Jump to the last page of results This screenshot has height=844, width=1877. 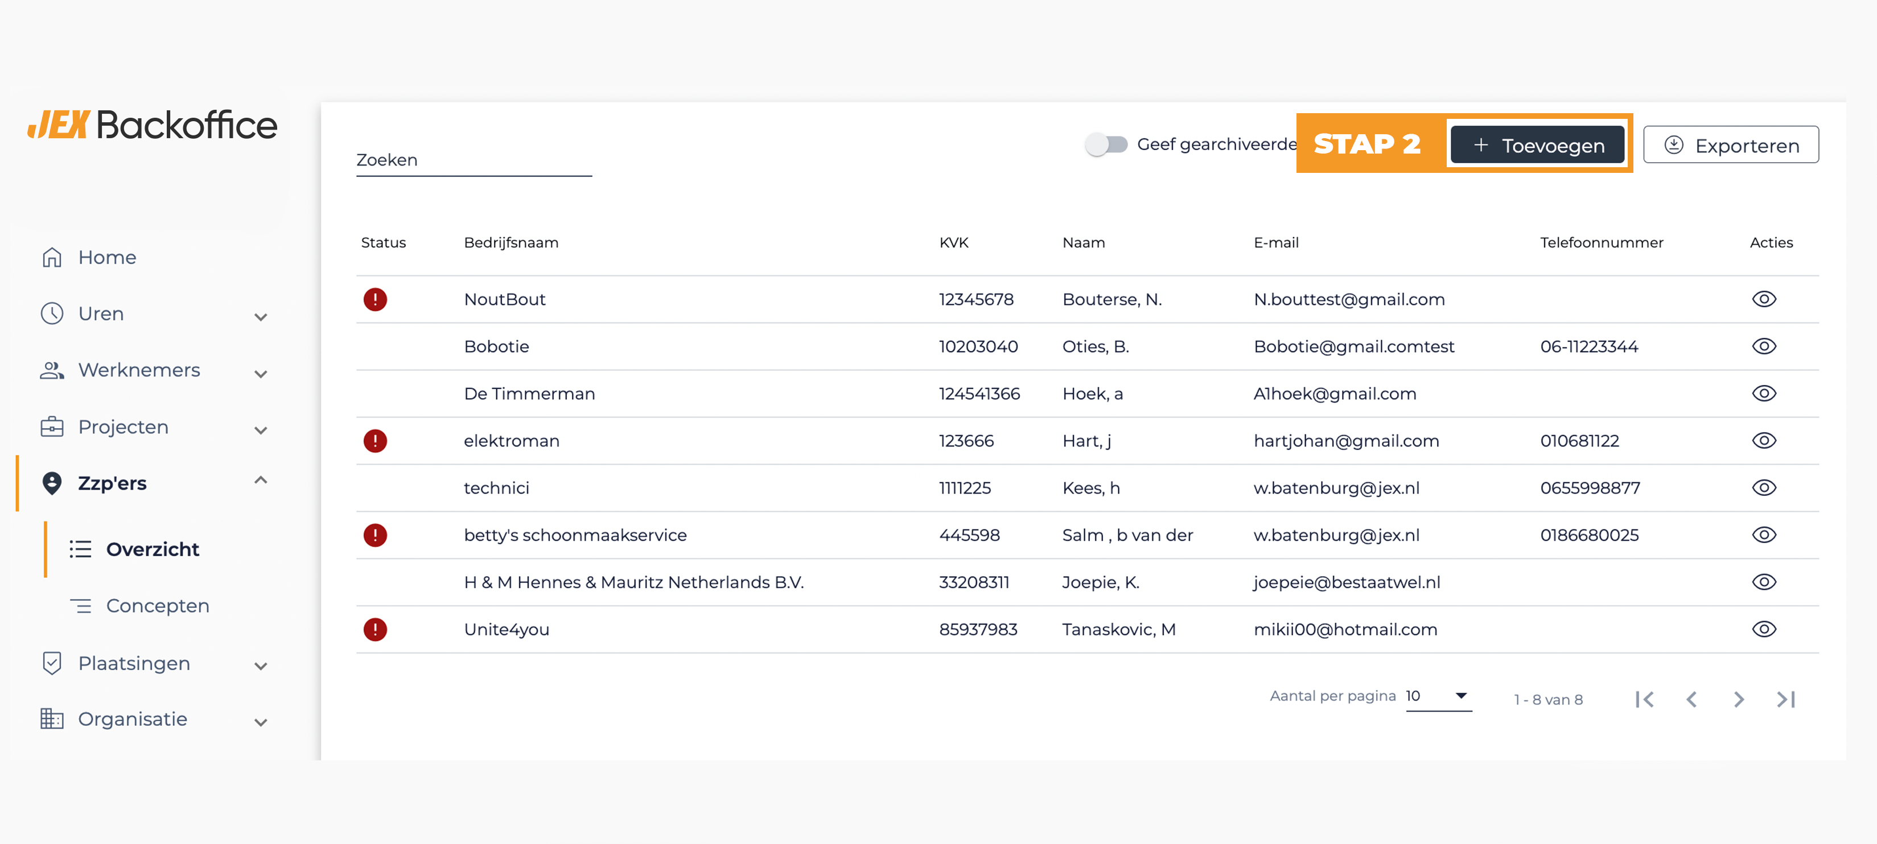coord(1786,699)
